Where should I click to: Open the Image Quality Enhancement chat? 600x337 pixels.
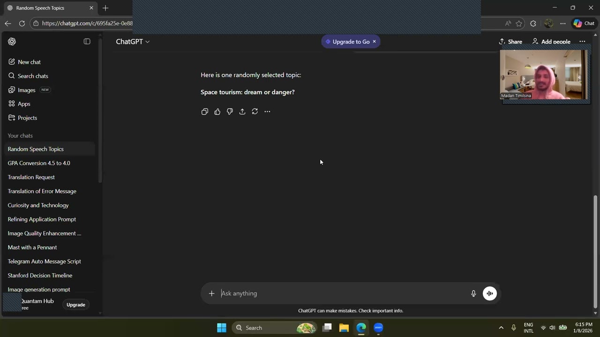point(45,233)
